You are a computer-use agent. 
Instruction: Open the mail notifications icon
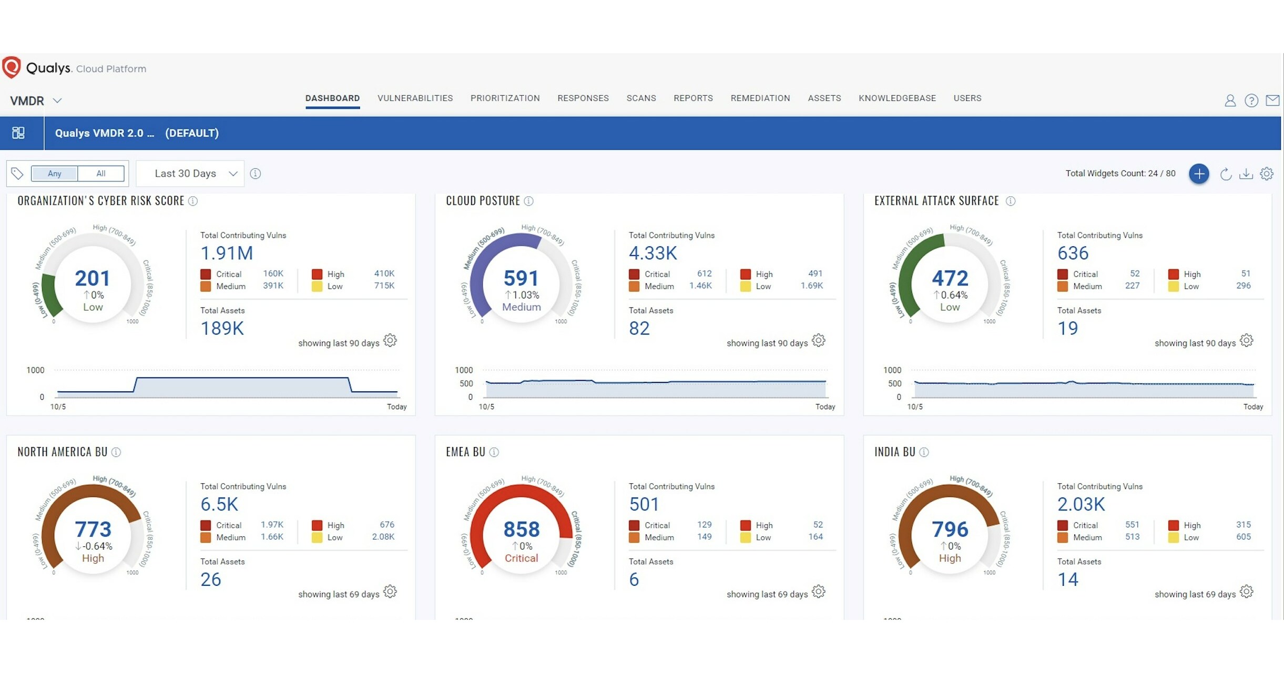[x=1272, y=100]
